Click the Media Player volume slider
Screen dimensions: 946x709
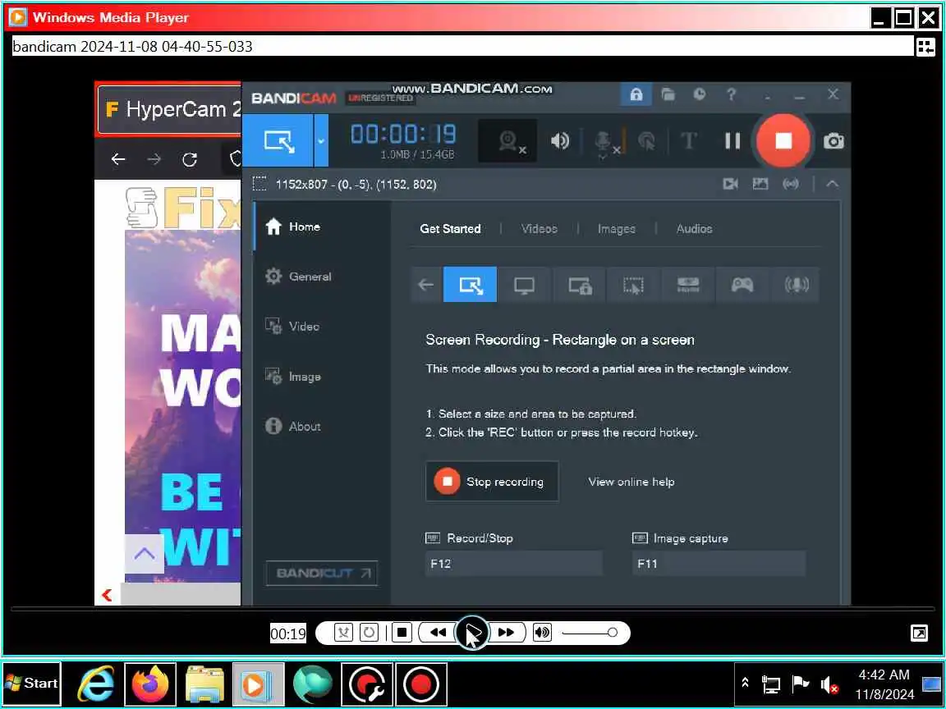tap(590, 633)
